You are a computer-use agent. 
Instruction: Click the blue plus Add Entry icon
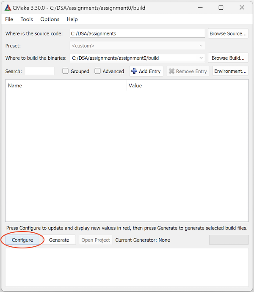(134, 71)
